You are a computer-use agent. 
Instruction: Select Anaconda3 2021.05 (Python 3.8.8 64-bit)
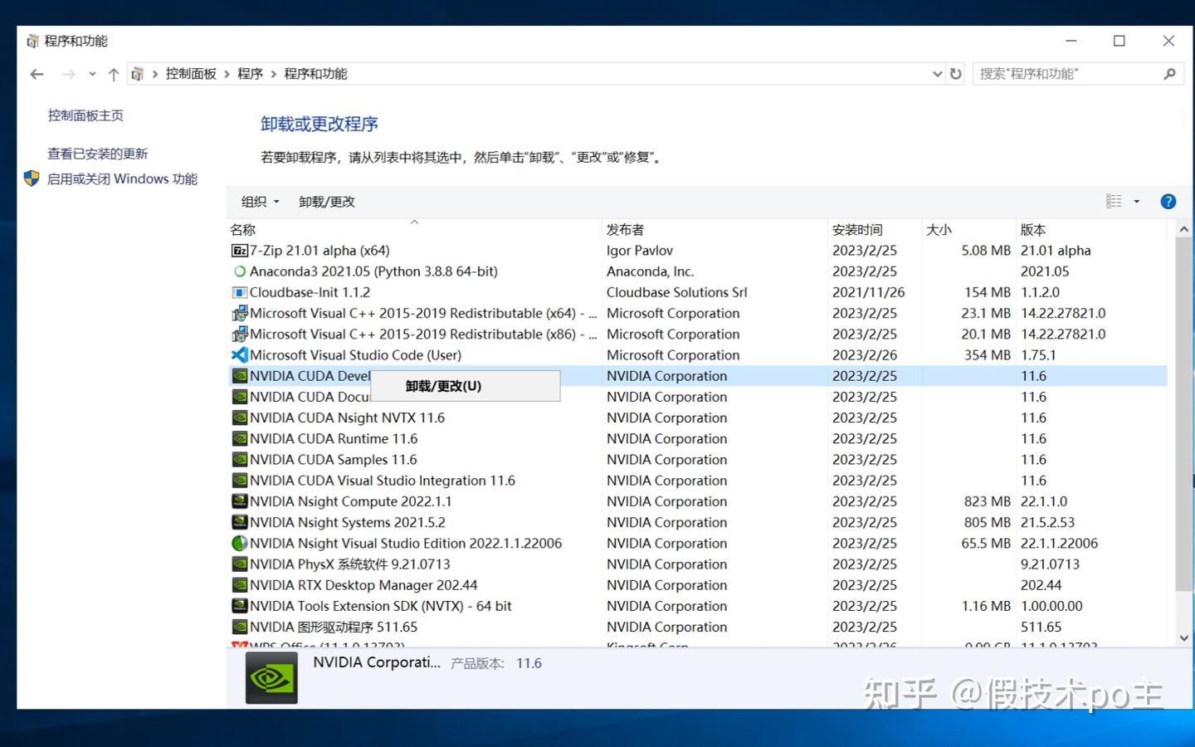[697, 271]
